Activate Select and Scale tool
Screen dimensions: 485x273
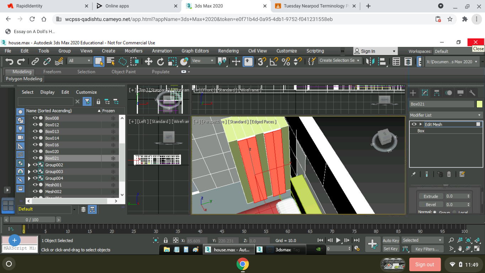tap(172, 61)
